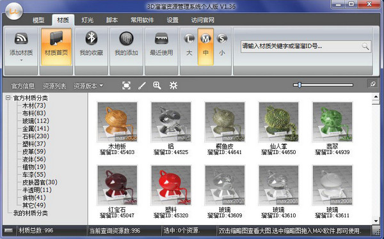Open the 资源版本 dropdown
384x239 pixels.
pyautogui.click(x=88, y=86)
